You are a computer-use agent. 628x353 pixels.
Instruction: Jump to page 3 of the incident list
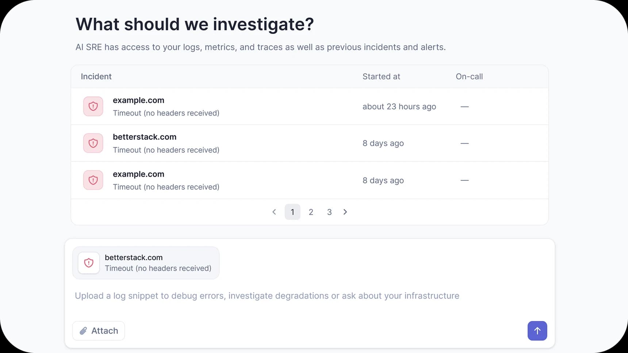(329, 212)
